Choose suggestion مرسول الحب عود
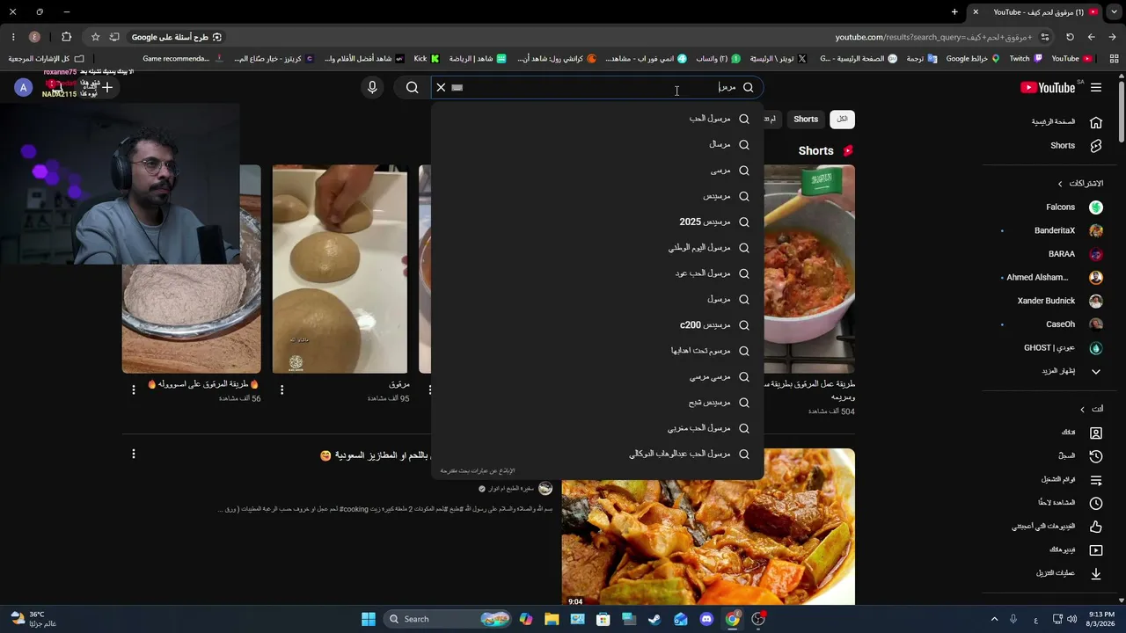Screen dimensions: 1126x633 click(x=598, y=273)
